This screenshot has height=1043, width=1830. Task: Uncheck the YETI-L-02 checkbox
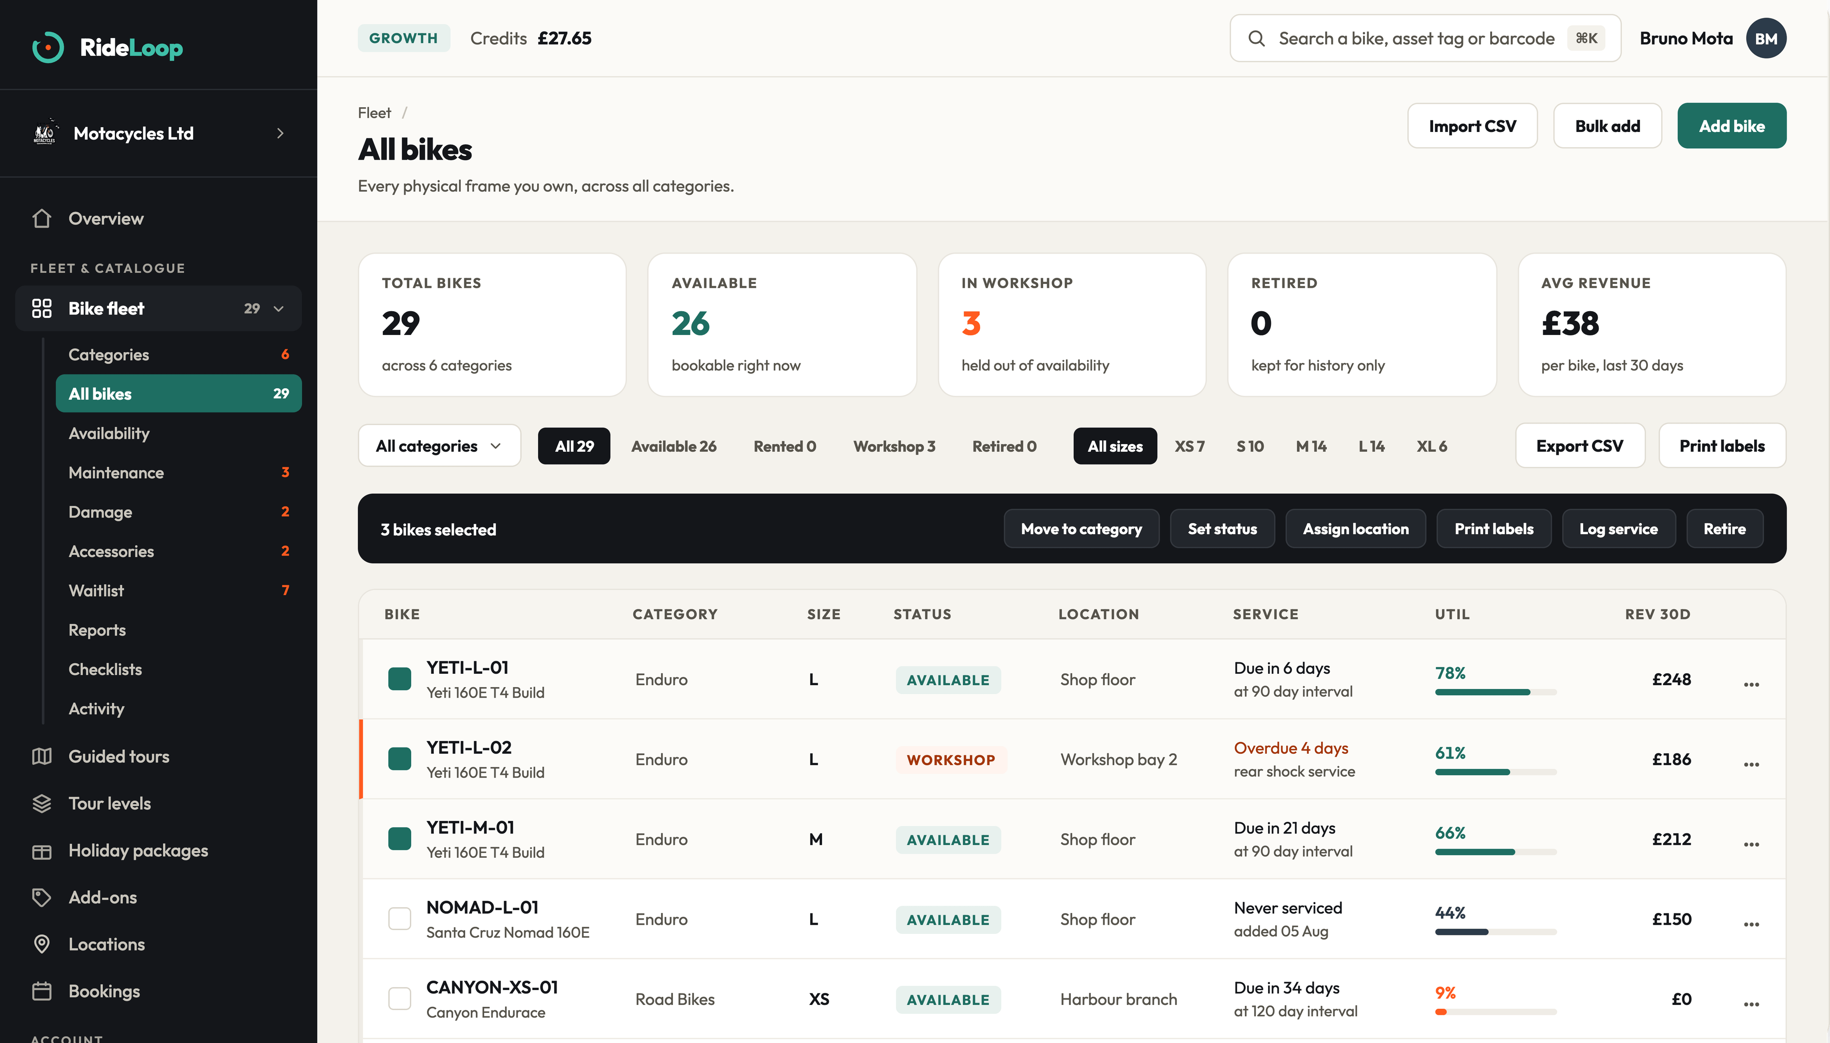tap(399, 759)
